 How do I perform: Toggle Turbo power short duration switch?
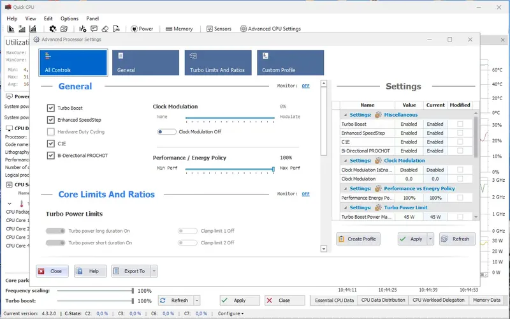pos(55,242)
